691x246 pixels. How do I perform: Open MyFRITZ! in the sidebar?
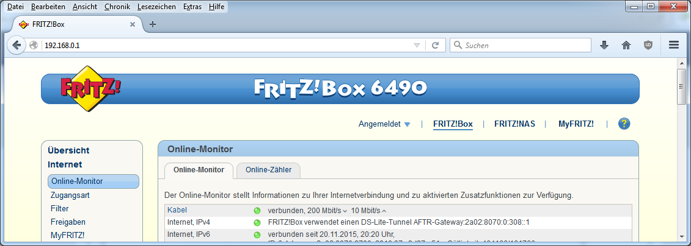[67, 236]
